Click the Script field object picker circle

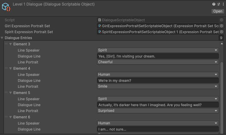(221, 20)
